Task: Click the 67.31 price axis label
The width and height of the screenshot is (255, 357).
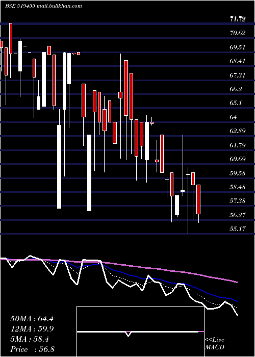Action: point(238,75)
